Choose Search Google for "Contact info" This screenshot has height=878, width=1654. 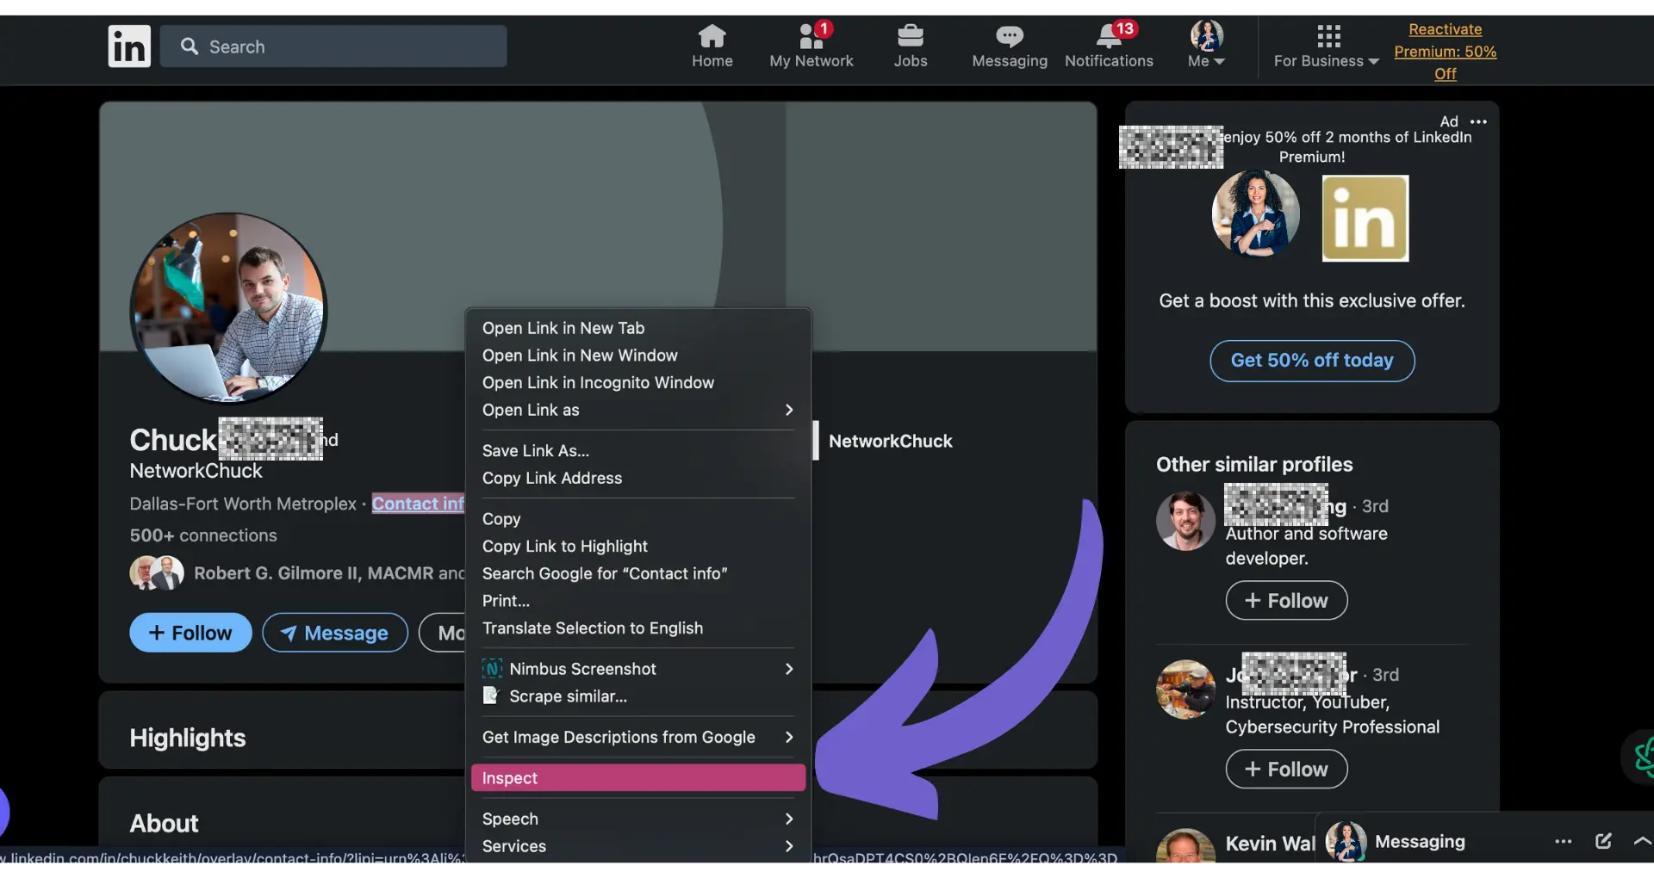[638, 574]
